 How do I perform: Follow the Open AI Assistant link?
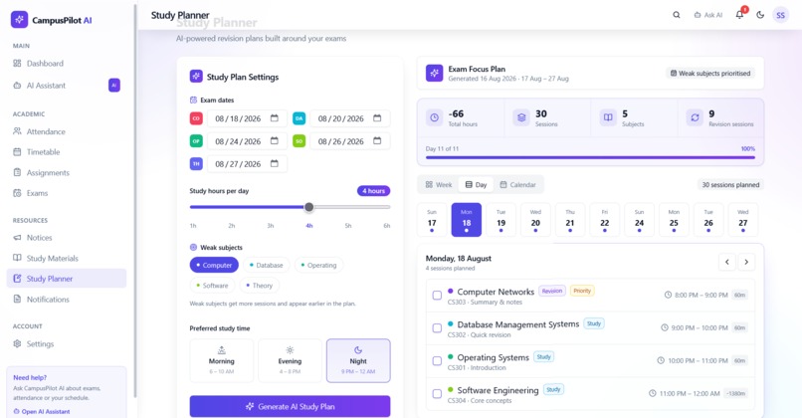pyautogui.click(x=42, y=411)
